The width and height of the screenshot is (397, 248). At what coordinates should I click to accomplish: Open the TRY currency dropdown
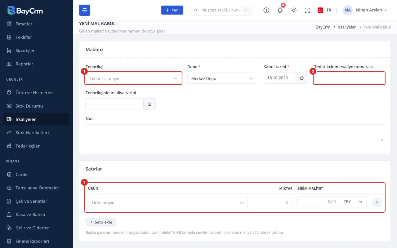353,202
